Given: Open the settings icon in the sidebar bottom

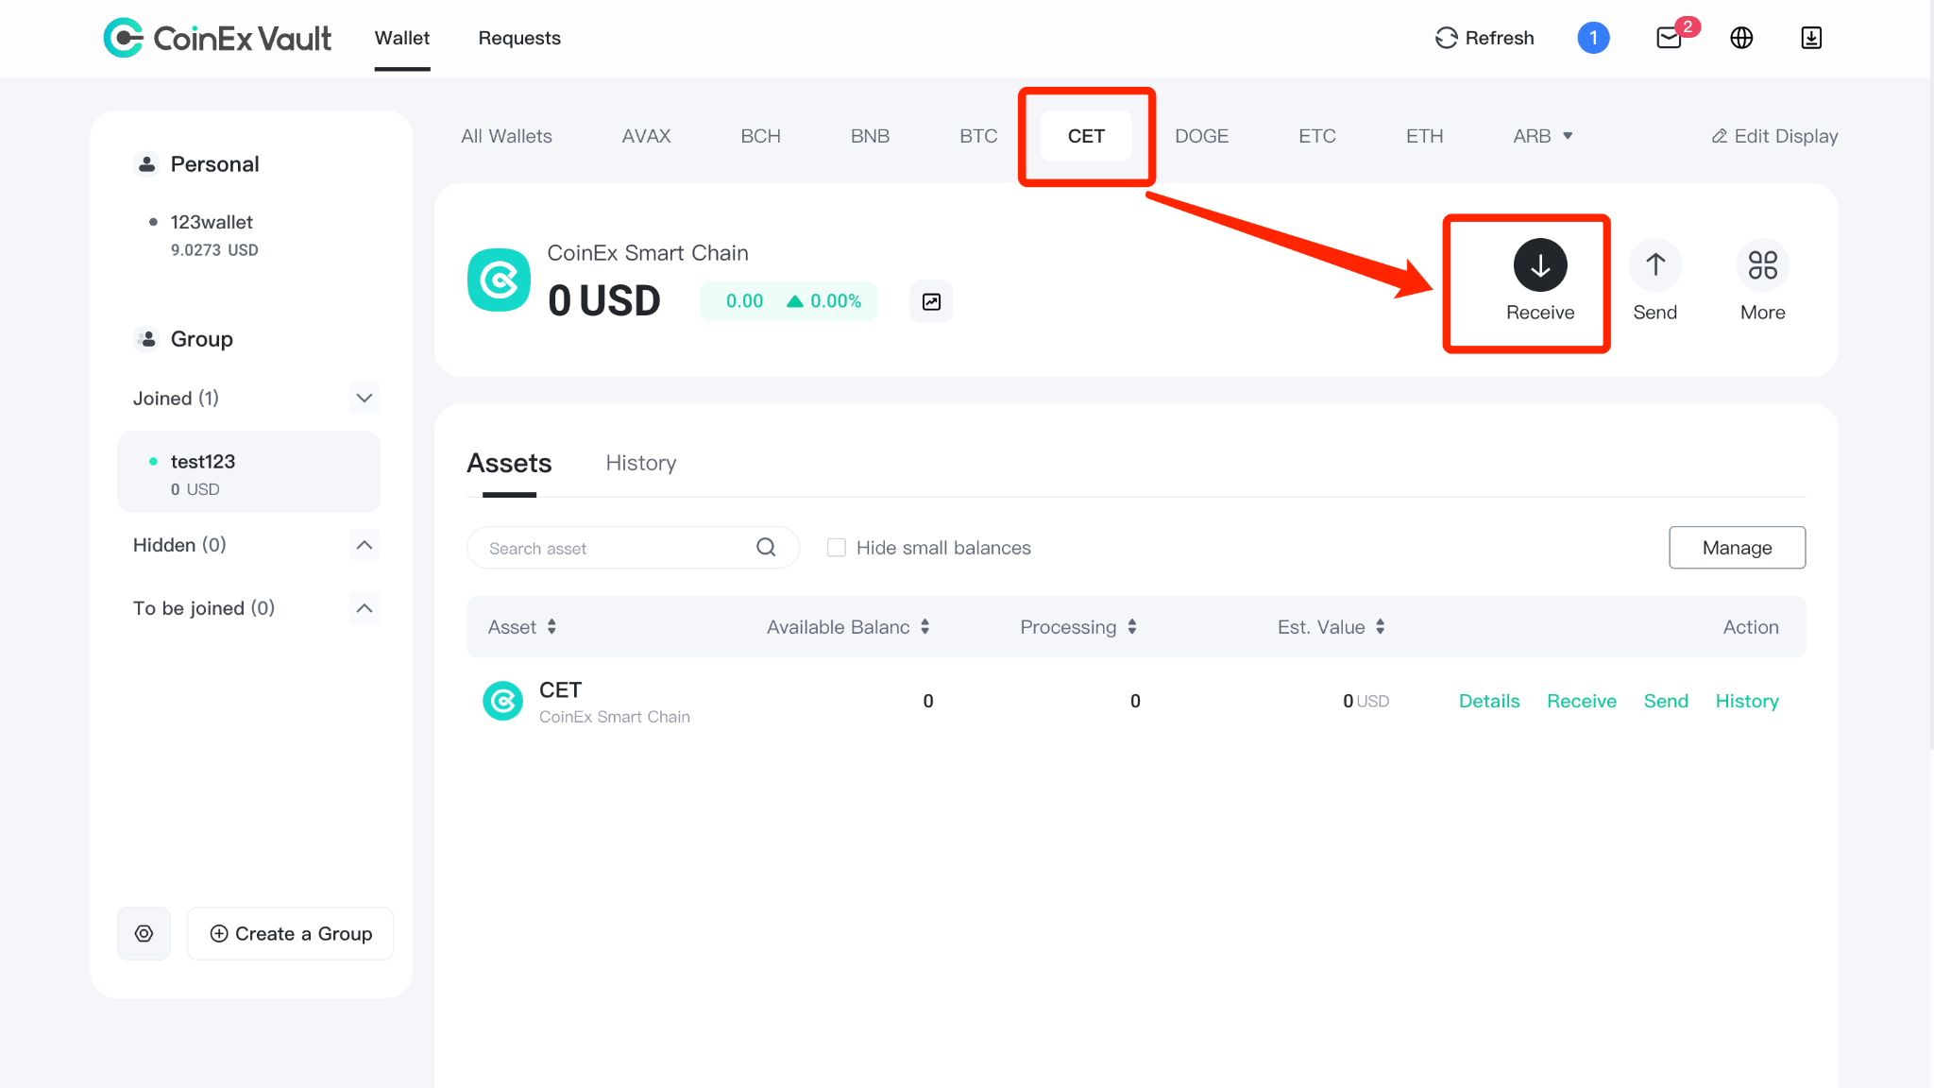Looking at the screenshot, I should point(144,933).
